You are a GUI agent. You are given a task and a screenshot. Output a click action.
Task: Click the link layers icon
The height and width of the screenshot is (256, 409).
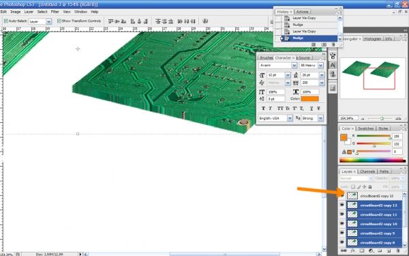click(x=344, y=251)
